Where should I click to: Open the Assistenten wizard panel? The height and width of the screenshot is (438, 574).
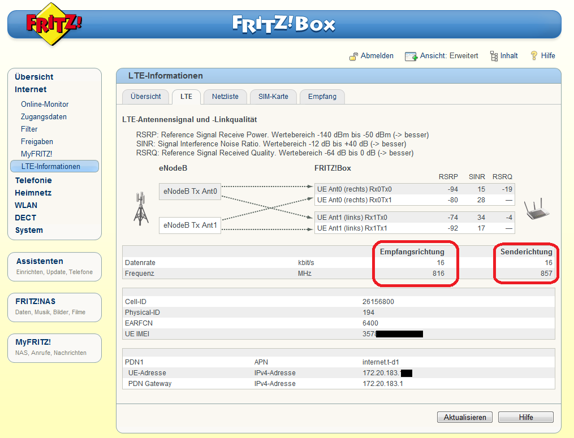click(40, 261)
